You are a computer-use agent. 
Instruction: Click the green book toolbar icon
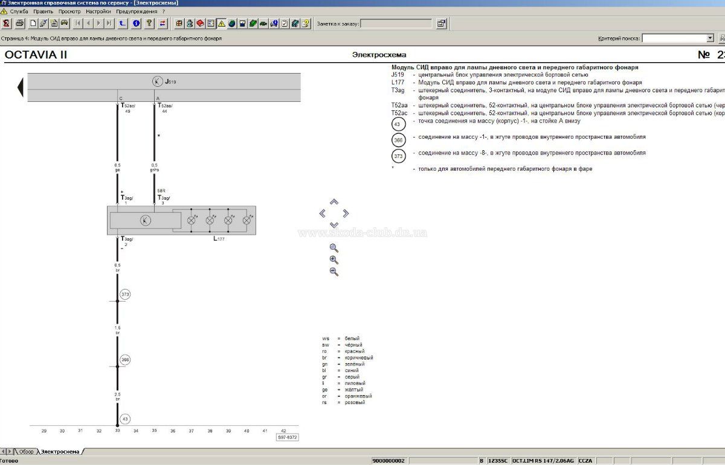[x=253, y=24]
